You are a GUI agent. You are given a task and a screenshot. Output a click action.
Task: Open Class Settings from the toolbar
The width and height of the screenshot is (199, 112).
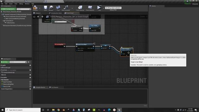[80, 8]
